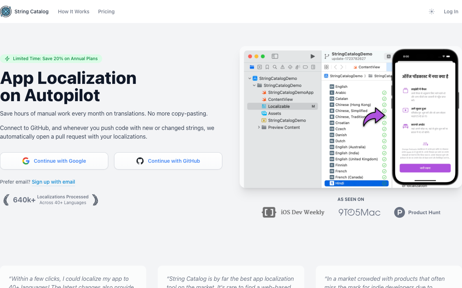The width and height of the screenshot is (462, 288).
Task: Click the green checkmark beside Dutch
Action: coord(384,141)
